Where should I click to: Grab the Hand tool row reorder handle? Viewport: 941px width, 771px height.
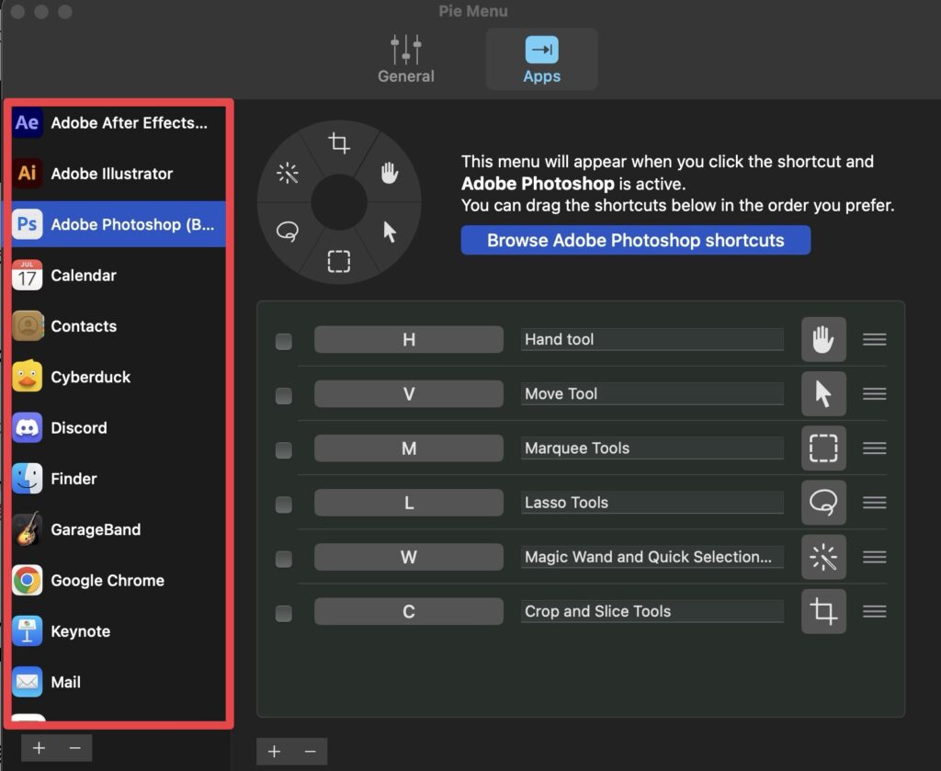tap(875, 340)
